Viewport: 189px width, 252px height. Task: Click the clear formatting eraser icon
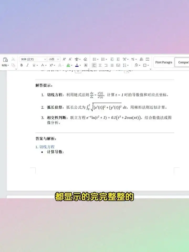coord(85,59)
